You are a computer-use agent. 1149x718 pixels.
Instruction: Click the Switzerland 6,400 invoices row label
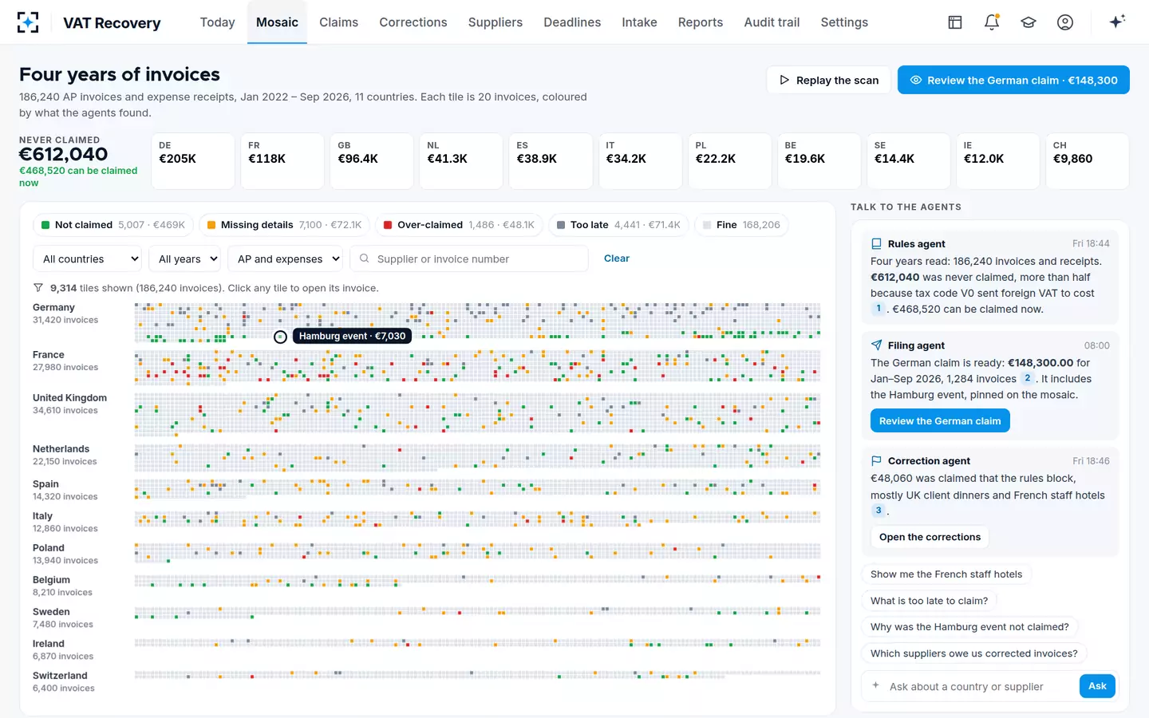[63, 681]
